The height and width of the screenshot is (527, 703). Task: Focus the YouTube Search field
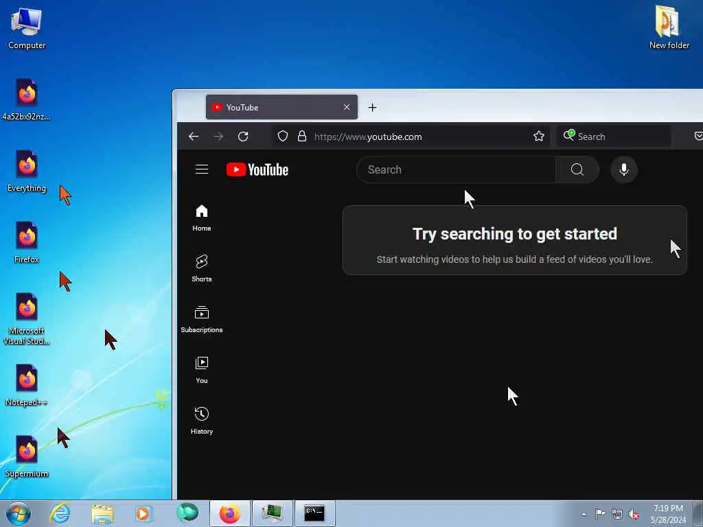(456, 169)
